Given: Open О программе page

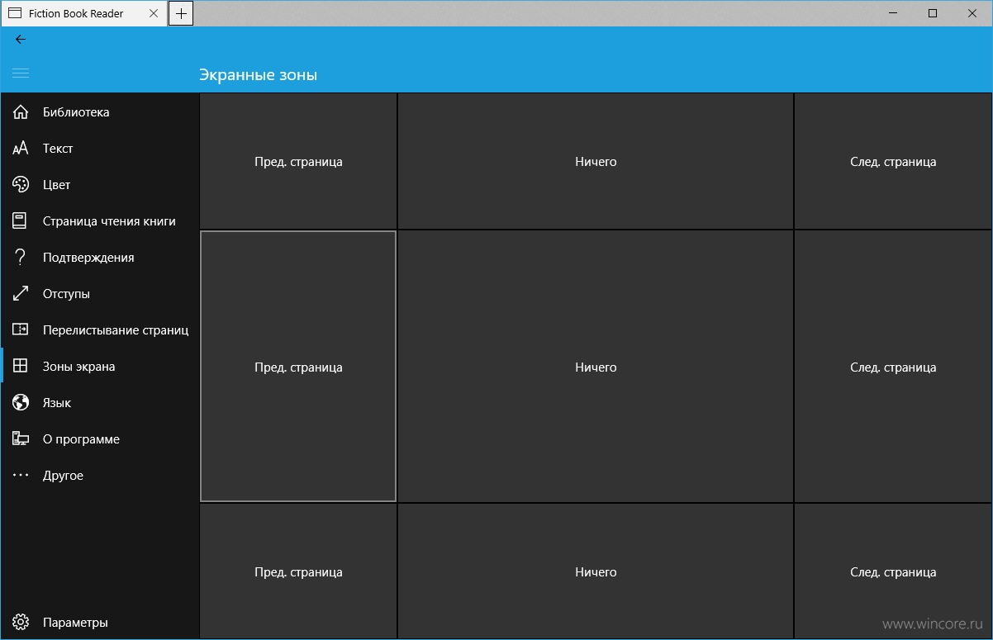Looking at the screenshot, I should [x=100, y=439].
